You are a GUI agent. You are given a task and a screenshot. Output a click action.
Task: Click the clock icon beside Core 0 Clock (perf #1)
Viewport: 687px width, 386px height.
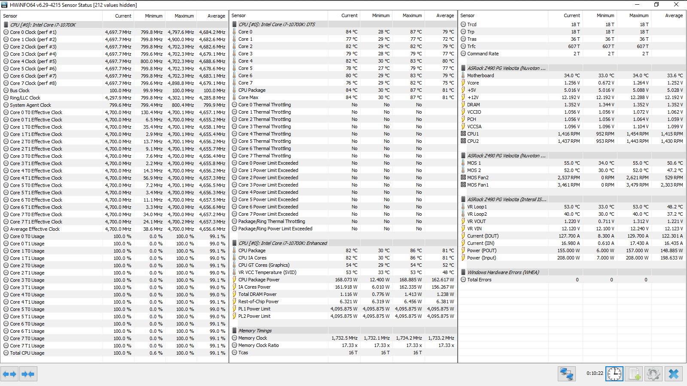(6, 32)
